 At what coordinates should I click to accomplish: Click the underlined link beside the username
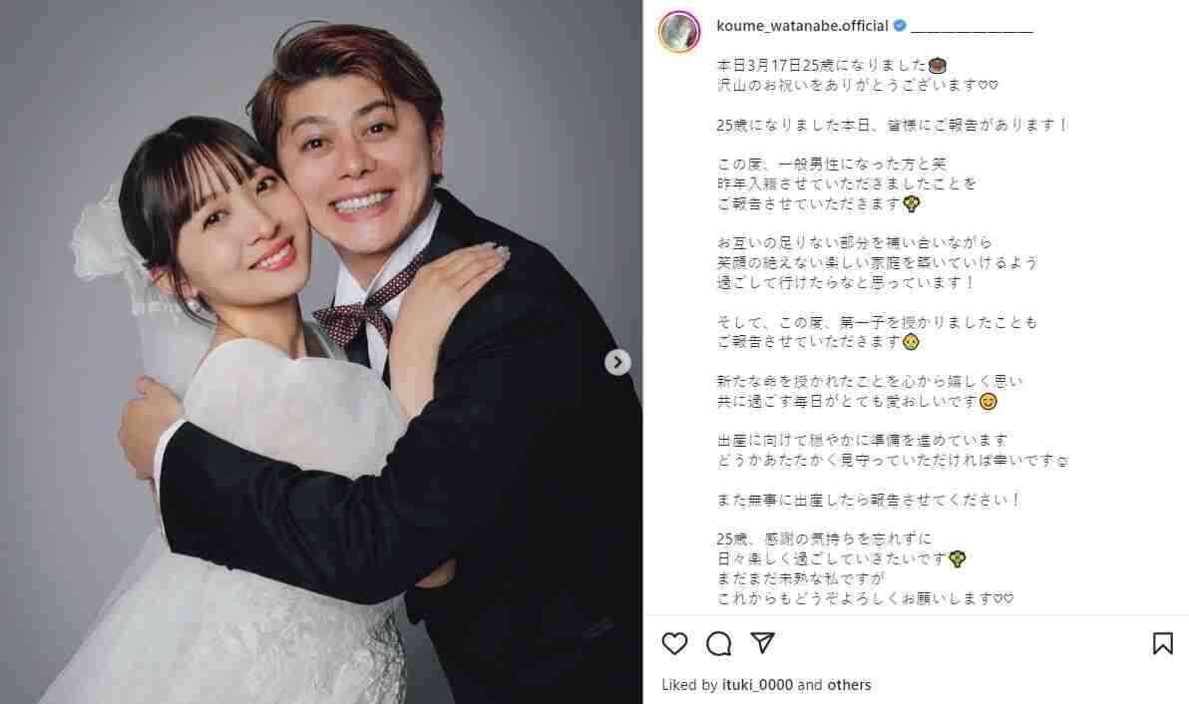(x=972, y=27)
